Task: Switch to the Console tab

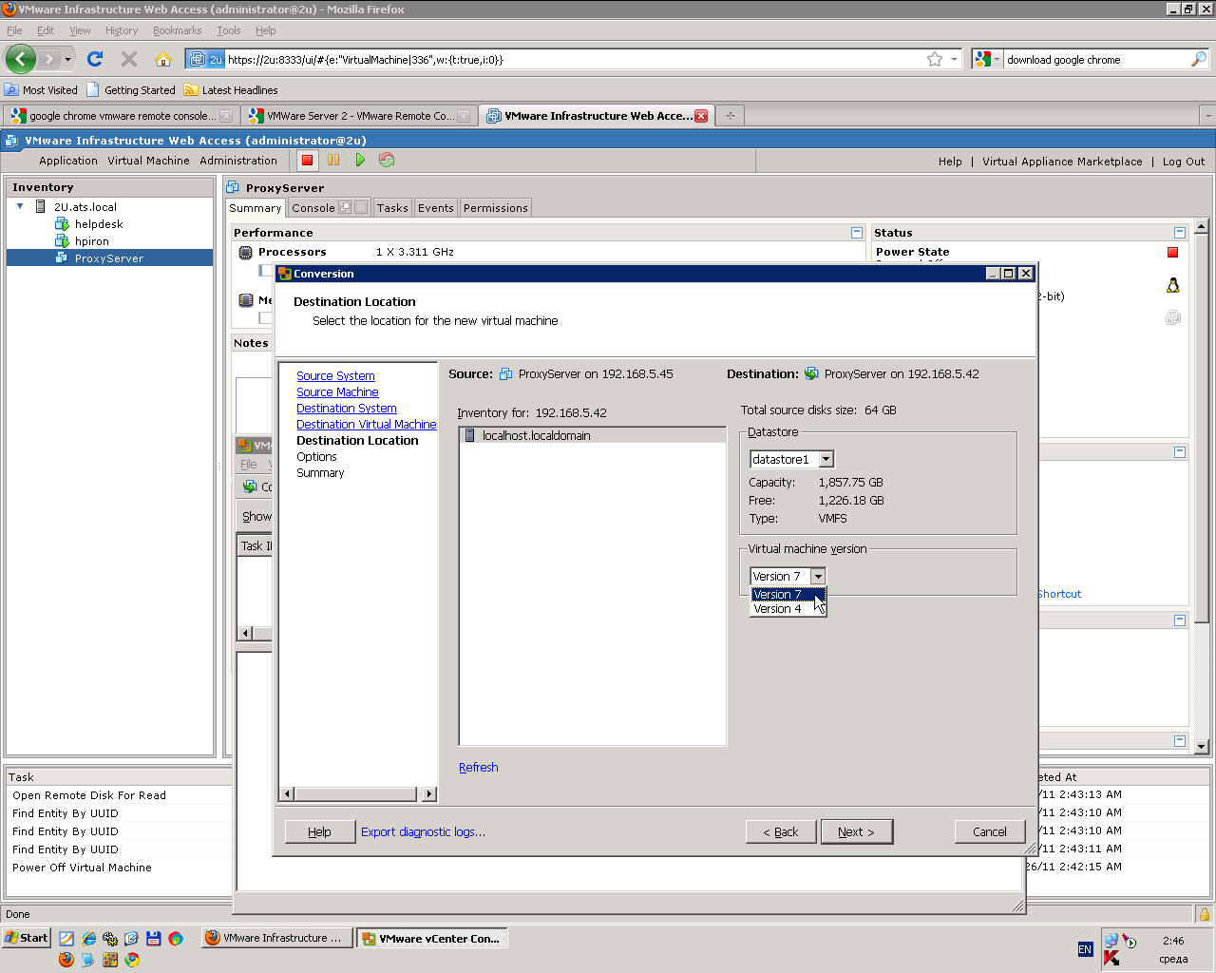Action: click(x=313, y=208)
